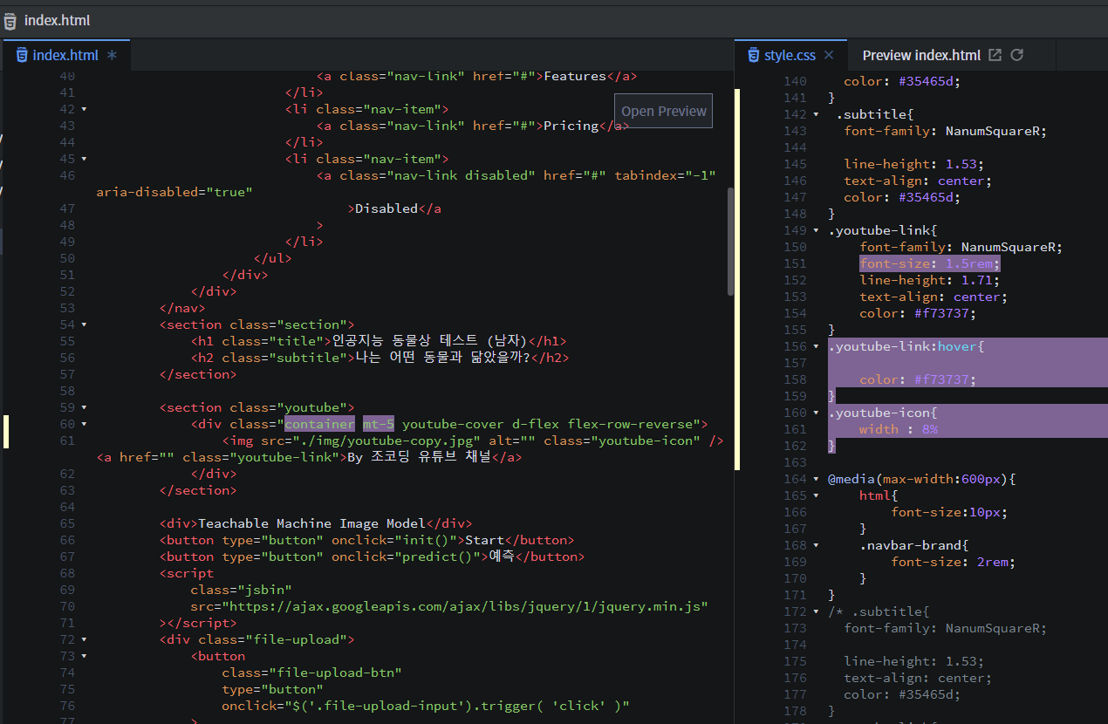This screenshot has width=1108, height=724.
Task: Fold the .navbar-brand rule at line 168
Action: point(816,545)
